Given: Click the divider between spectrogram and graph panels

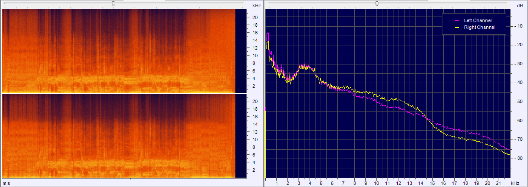Looking at the screenshot, I should click(x=264, y=93).
